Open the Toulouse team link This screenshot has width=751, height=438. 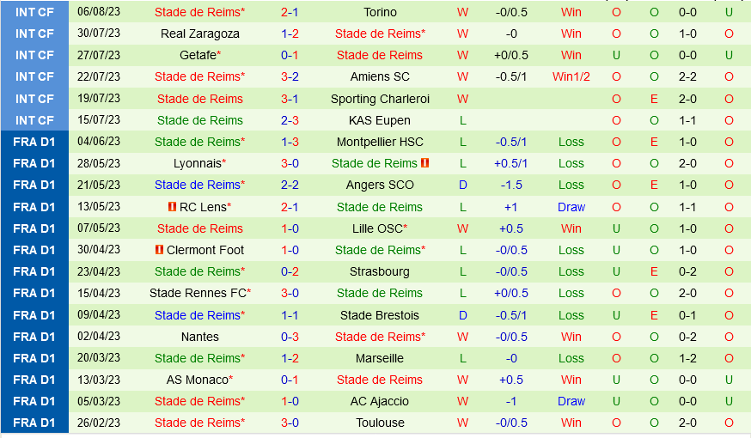coord(380,423)
